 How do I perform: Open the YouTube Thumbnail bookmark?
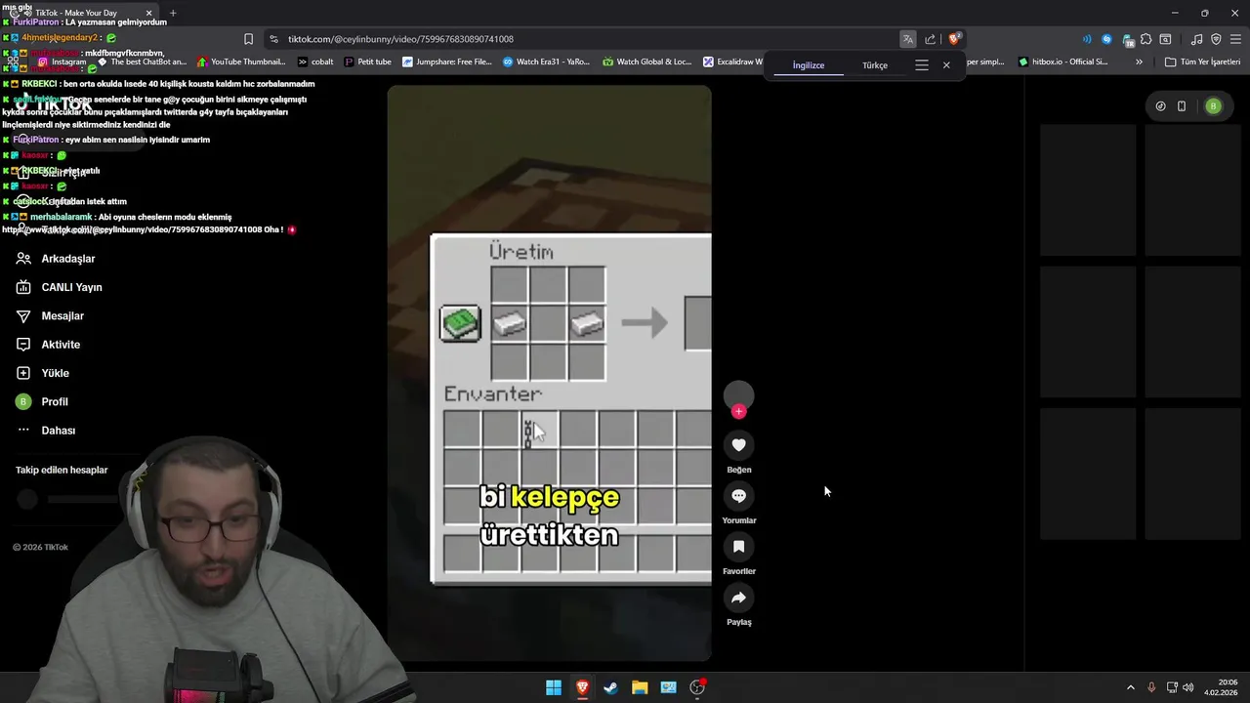click(x=240, y=62)
